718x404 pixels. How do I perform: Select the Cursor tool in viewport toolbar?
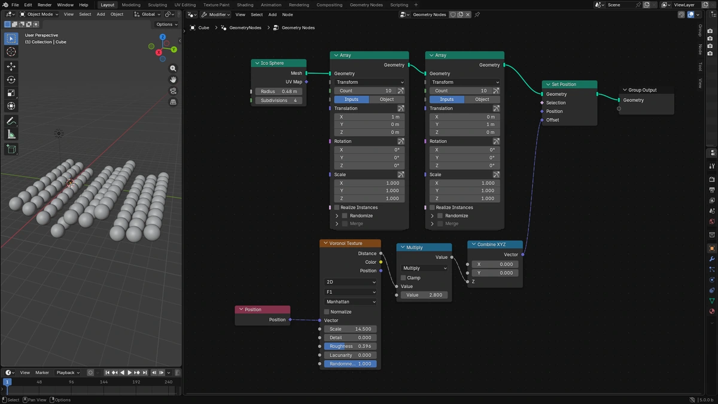(11, 52)
